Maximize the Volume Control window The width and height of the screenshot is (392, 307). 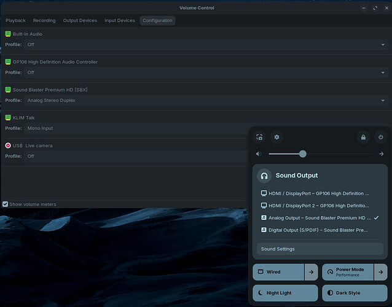[x=375, y=8]
